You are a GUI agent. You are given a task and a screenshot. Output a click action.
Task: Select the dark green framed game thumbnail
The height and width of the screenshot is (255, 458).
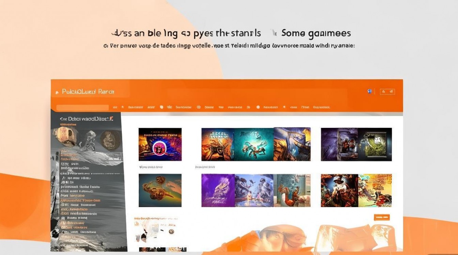[375, 144]
